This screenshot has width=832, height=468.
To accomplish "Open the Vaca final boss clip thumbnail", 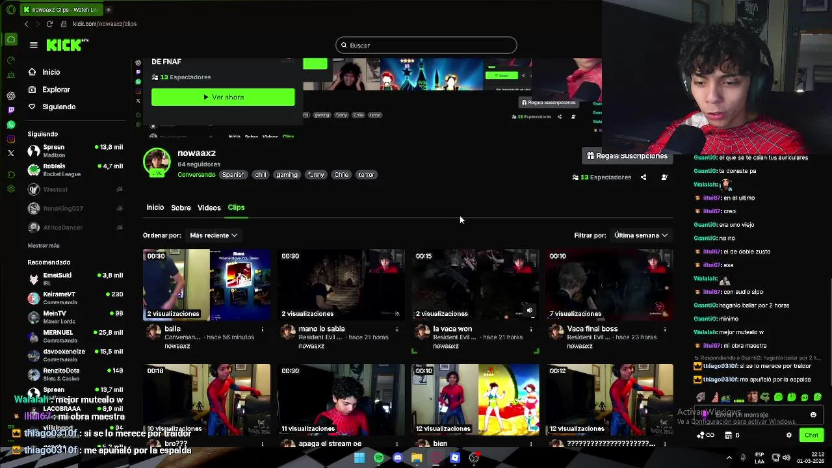I will [609, 285].
